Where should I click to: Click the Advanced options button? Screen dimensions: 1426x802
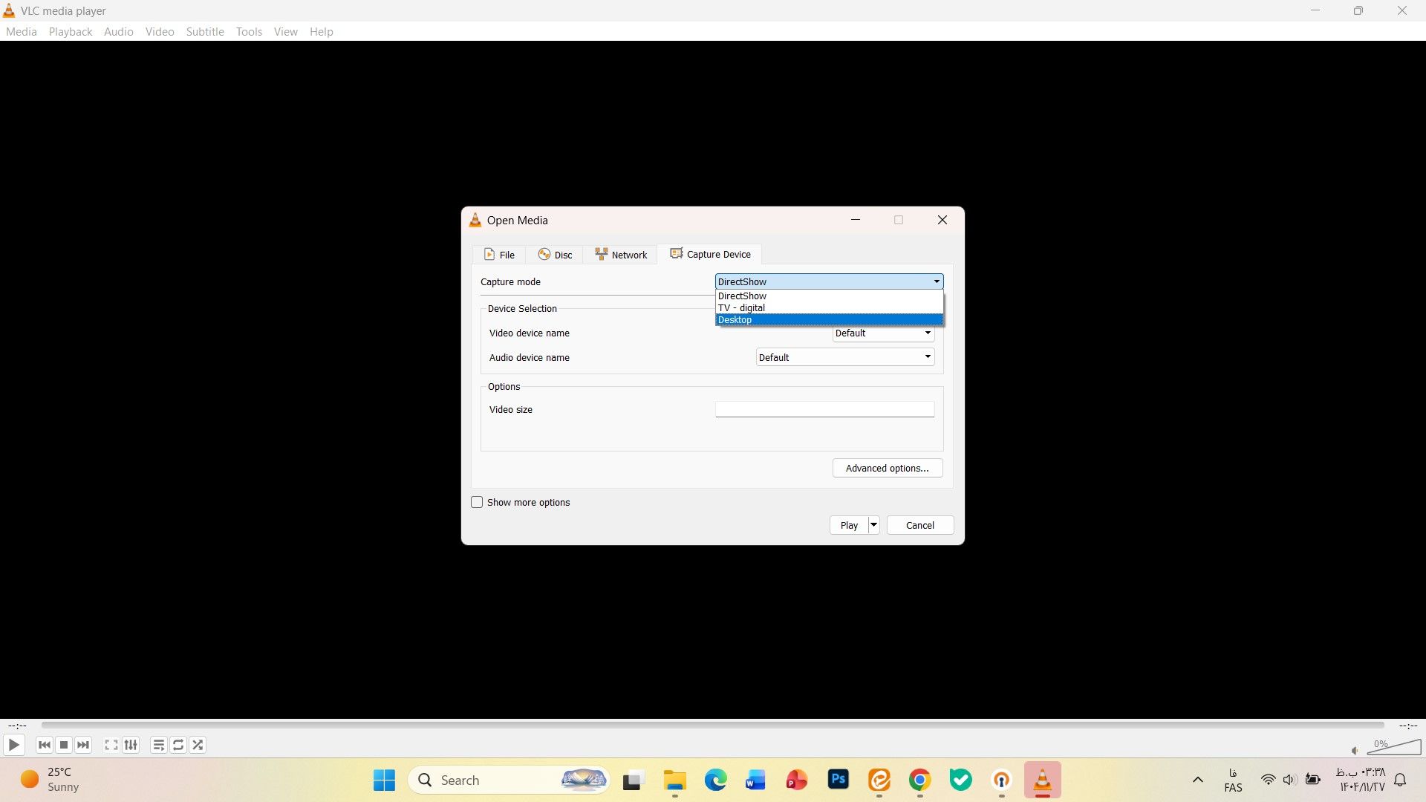click(887, 468)
